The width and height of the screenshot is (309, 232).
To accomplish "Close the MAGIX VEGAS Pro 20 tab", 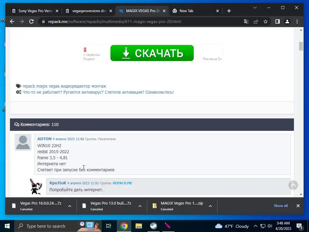I will tap(164, 11).
